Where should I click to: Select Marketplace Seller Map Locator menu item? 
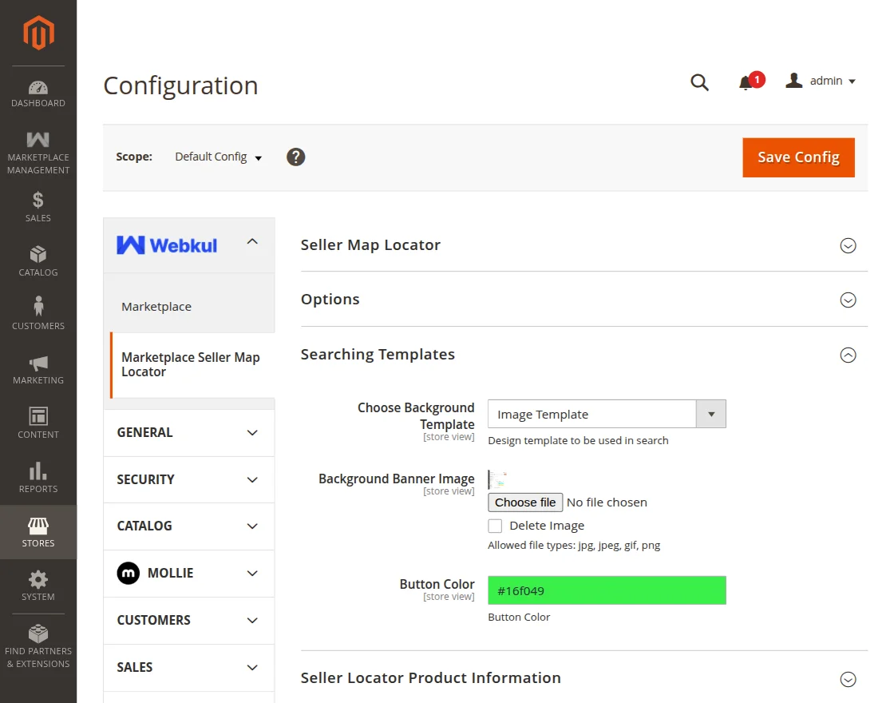190,364
